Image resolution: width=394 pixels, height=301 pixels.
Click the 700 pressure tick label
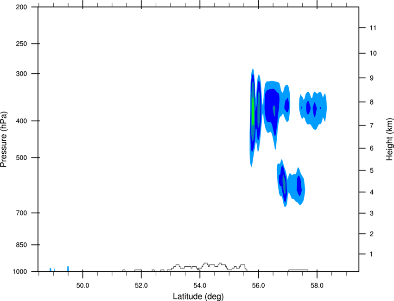click(22, 213)
